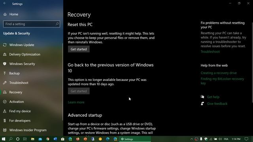
Task: Click the Windows Update refresh icon
Action: pos(5,45)
